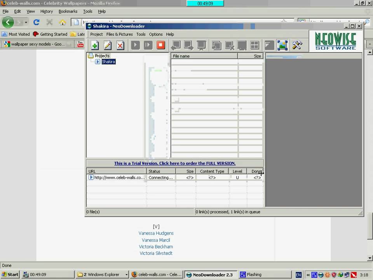
Task: Click the EN language indicator in taskbar
Action: 298,275
